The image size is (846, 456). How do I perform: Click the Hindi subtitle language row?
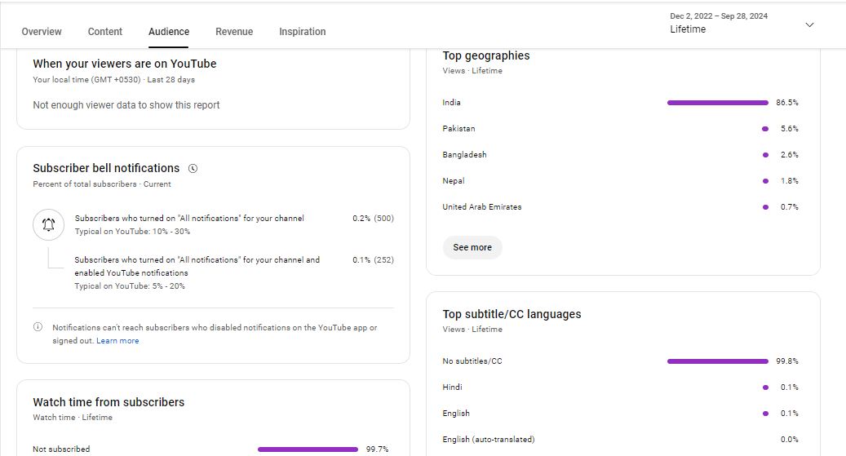[x=452, y=387]
